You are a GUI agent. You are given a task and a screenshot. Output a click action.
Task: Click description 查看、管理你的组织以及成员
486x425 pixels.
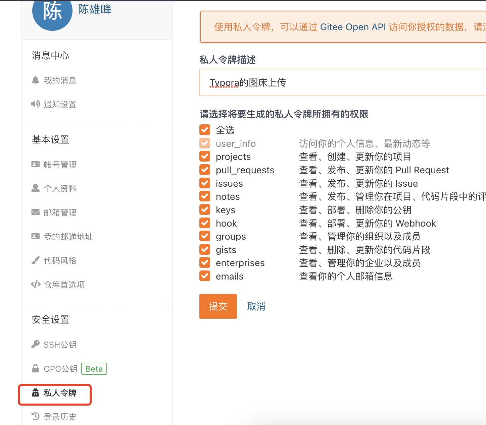tap(360, 236)
